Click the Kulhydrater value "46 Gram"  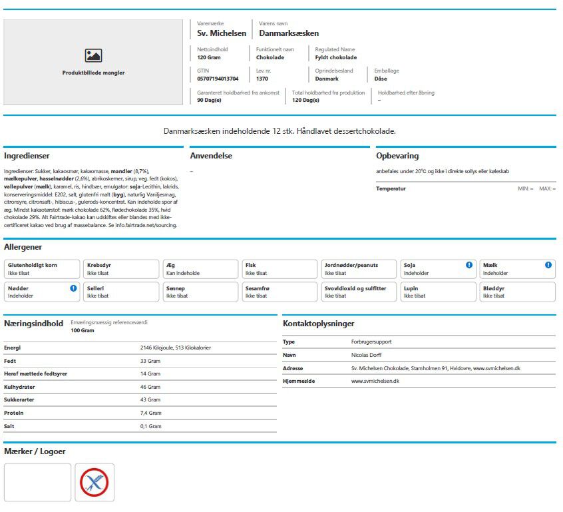coord(150,387)
